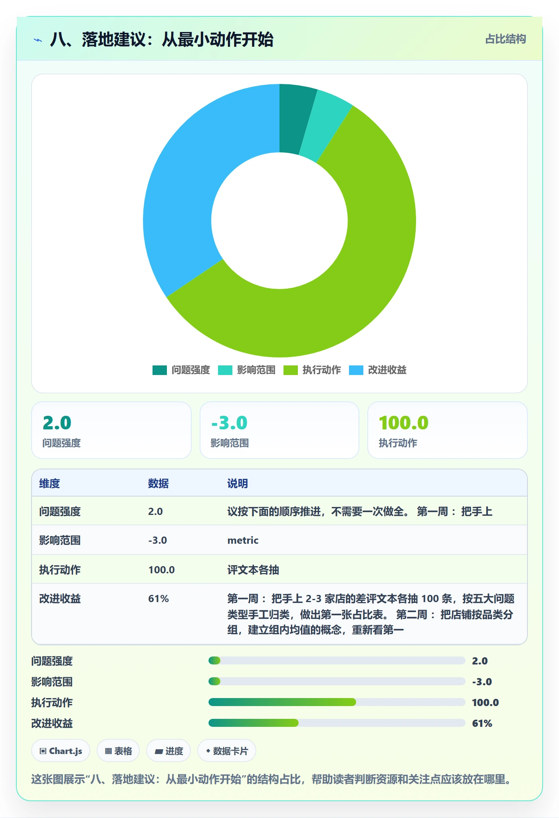Open the 100.0 执行动作 data card
Screen dimensions: 559x818
(x=448, y=430)
